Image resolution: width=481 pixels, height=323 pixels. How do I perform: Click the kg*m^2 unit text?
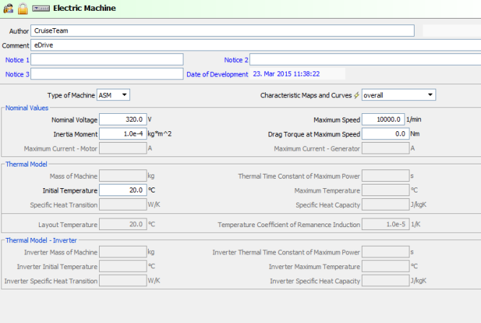[x=160, y=134]
